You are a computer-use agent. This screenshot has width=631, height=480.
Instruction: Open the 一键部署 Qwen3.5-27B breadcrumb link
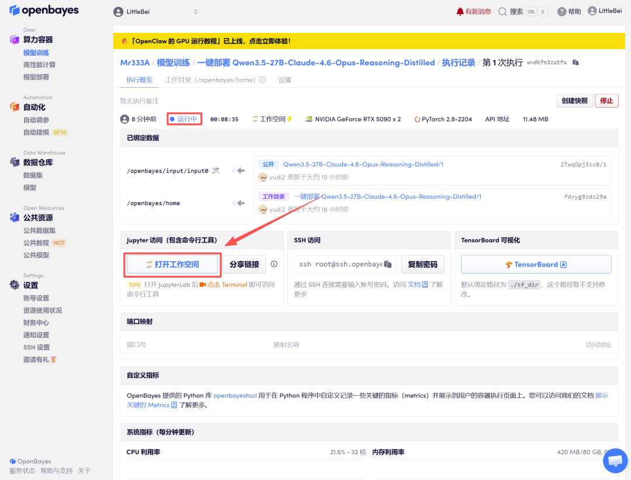tap(316, 63)
